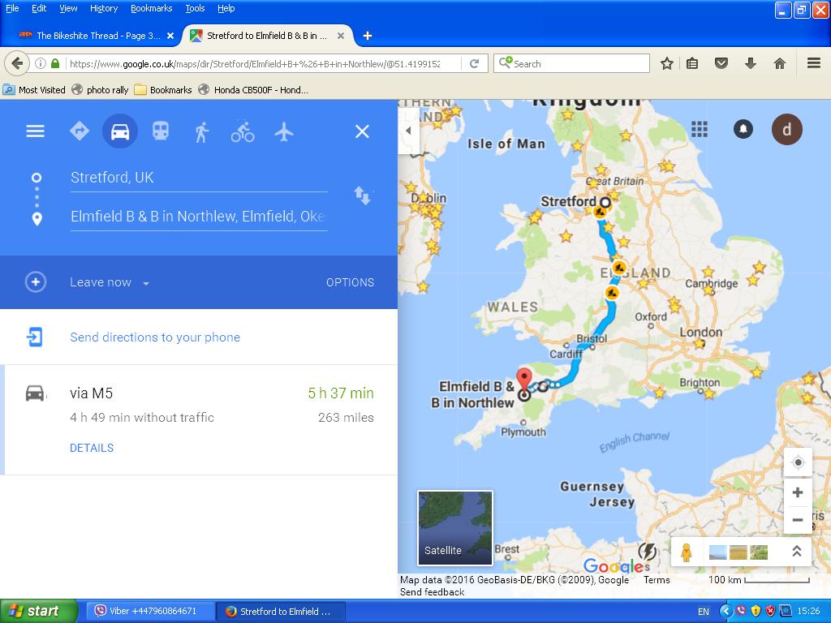Open the Help menu
The width and height of the screenshot is (831, 623).
[x=226, y=8]
